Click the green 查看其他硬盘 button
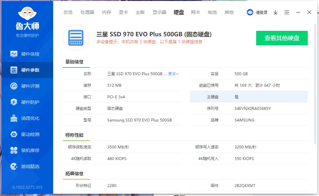319x196 pixels. pos(282,38)
